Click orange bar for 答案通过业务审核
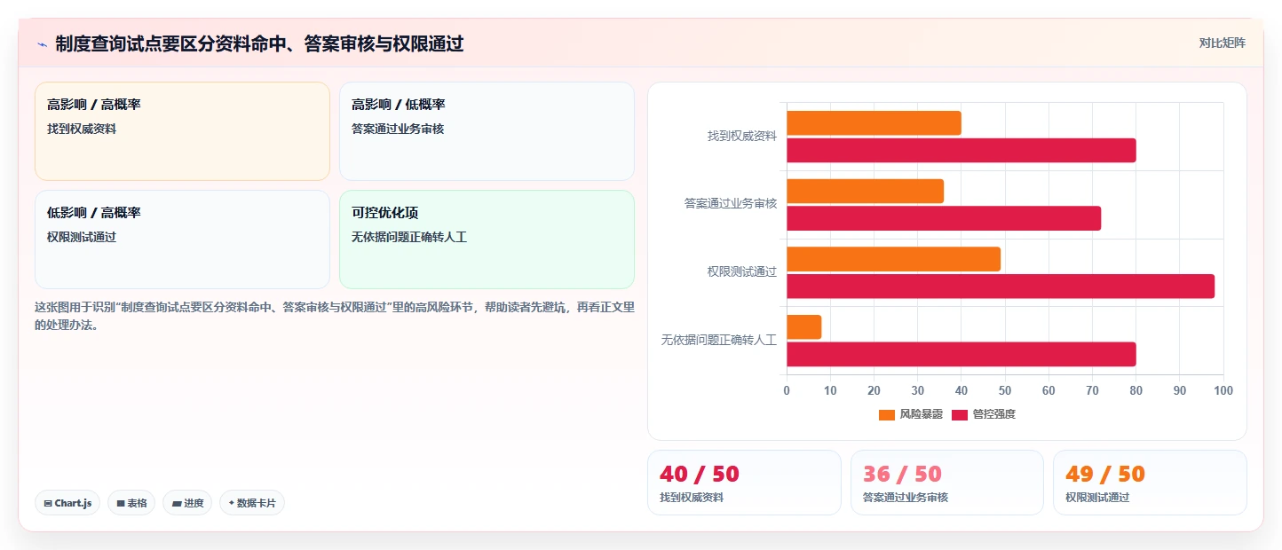This screenshot has height=550, width=1282. pyautogui.click(x=865, y=191)
